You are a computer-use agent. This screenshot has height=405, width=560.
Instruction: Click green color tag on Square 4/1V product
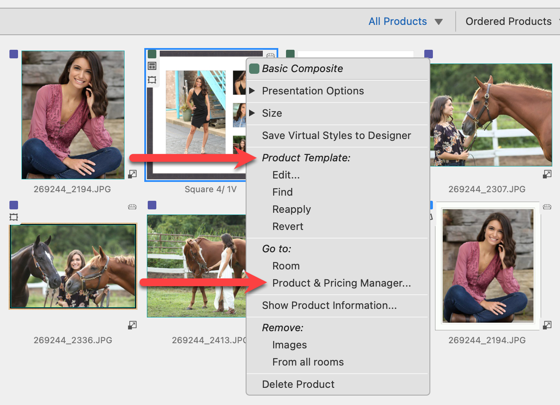click(152, 54)
